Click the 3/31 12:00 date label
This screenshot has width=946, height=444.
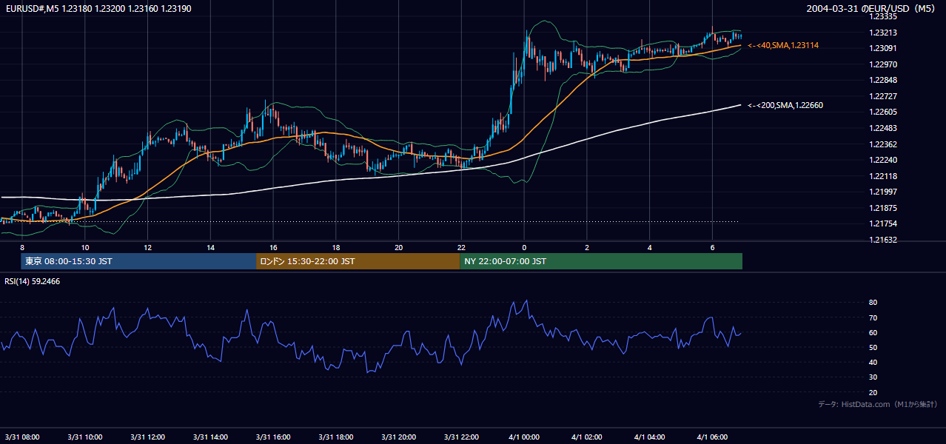tap(147, 437)
